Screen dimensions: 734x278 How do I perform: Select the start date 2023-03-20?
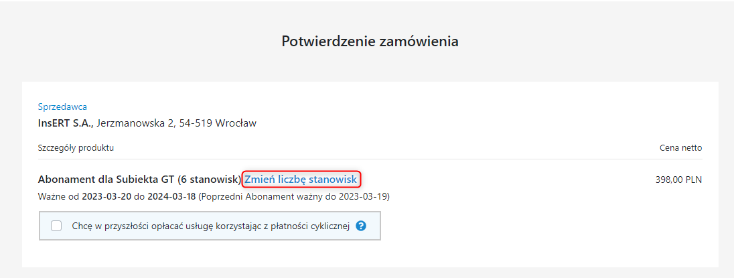106,196
